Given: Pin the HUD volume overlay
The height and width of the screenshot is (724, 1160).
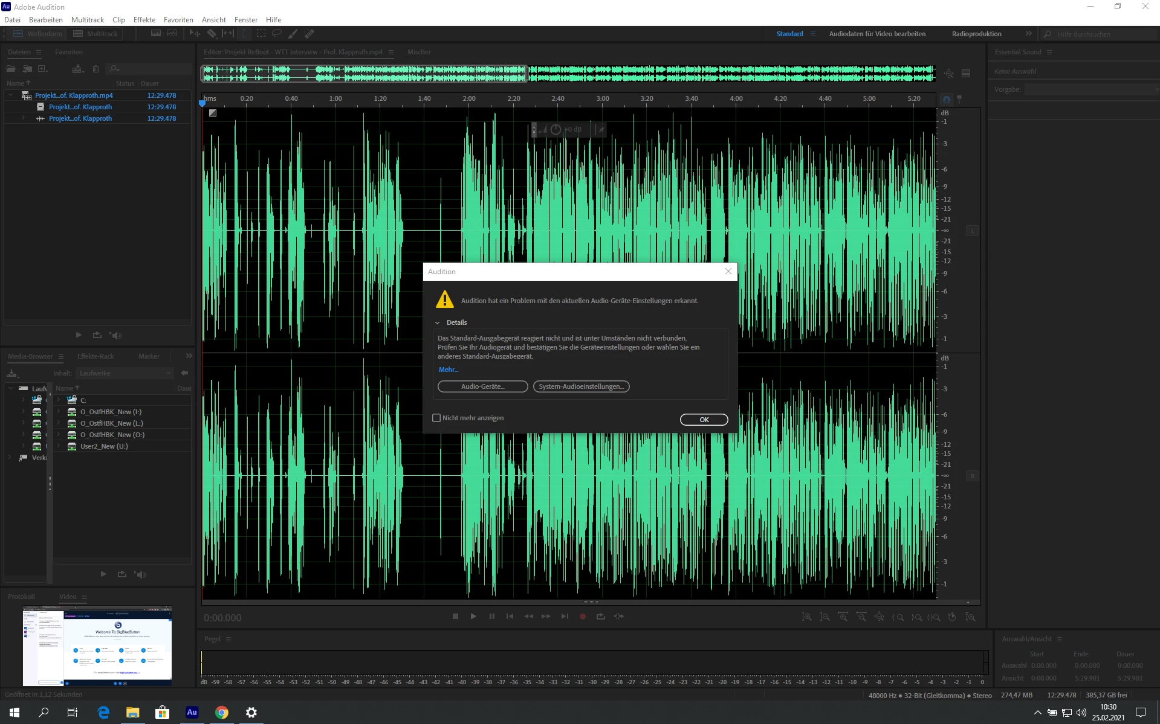Looking at the screenshot, I should 601,129.
